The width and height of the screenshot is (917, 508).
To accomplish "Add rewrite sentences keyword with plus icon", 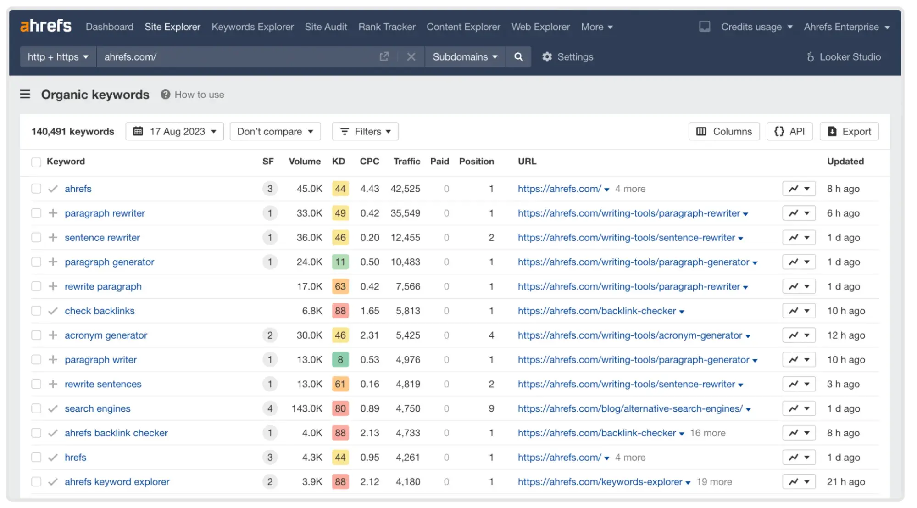I will (53, 384).
